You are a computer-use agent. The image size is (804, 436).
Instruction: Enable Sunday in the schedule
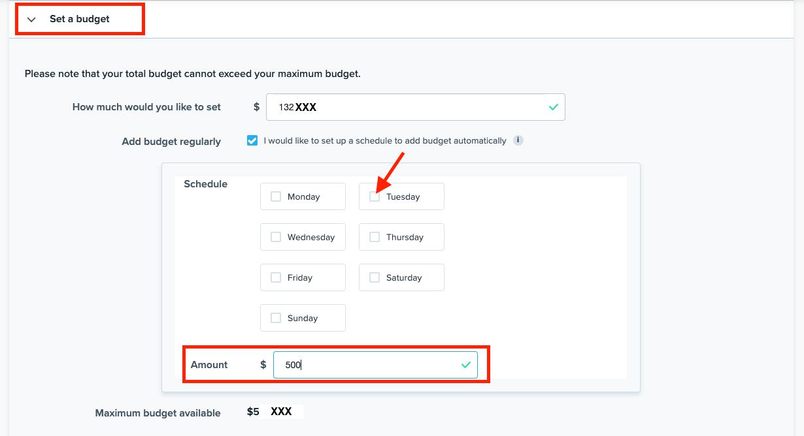click(x=276, y=318)
